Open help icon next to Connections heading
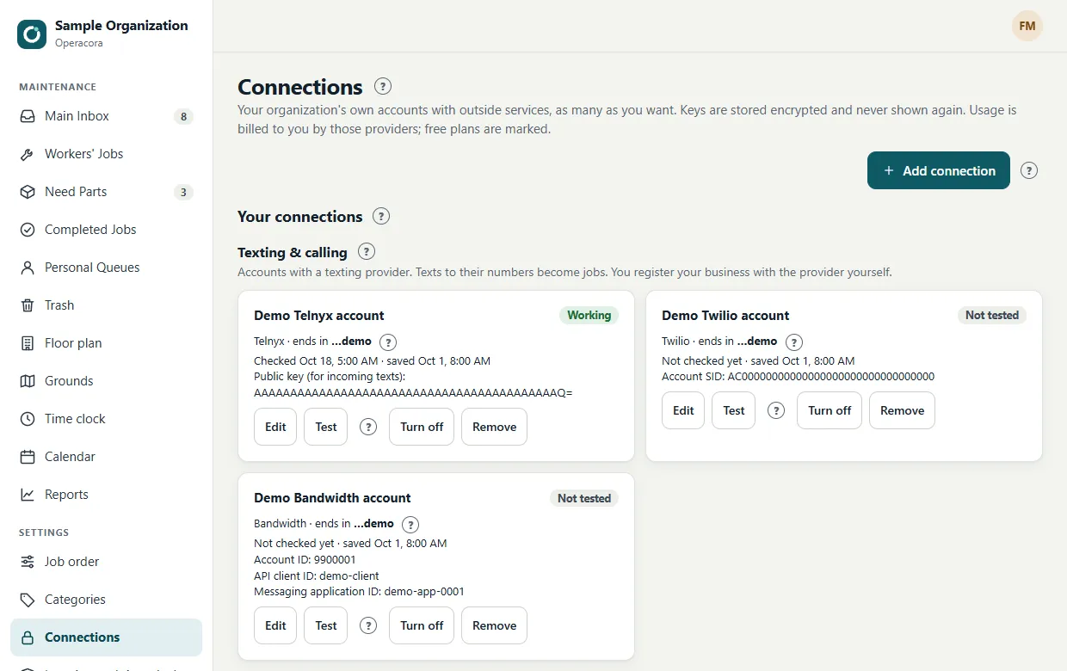This screenshot has height=671, width=1067. point(383,86)
